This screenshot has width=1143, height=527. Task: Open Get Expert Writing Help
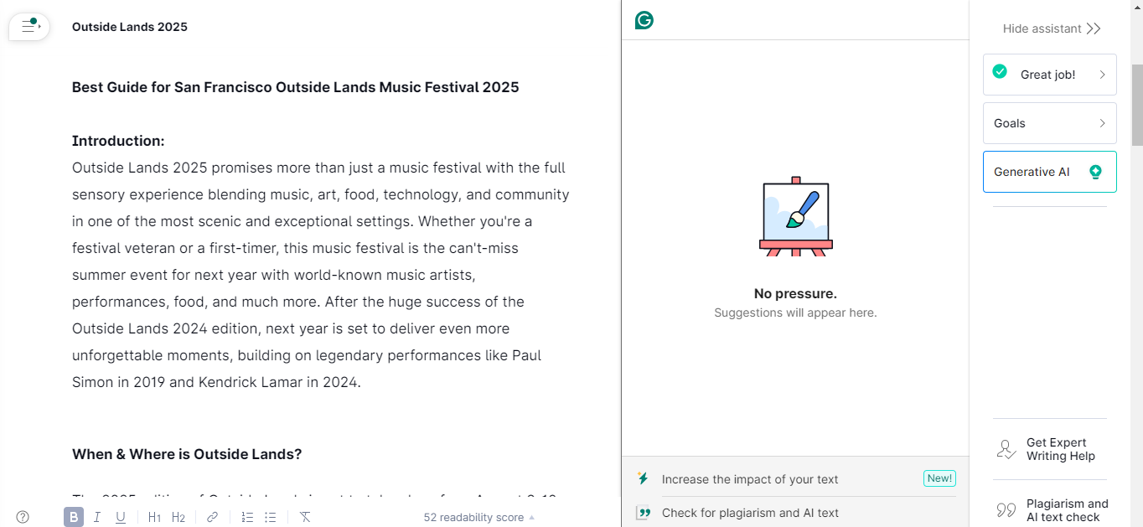click(1050, 449)
